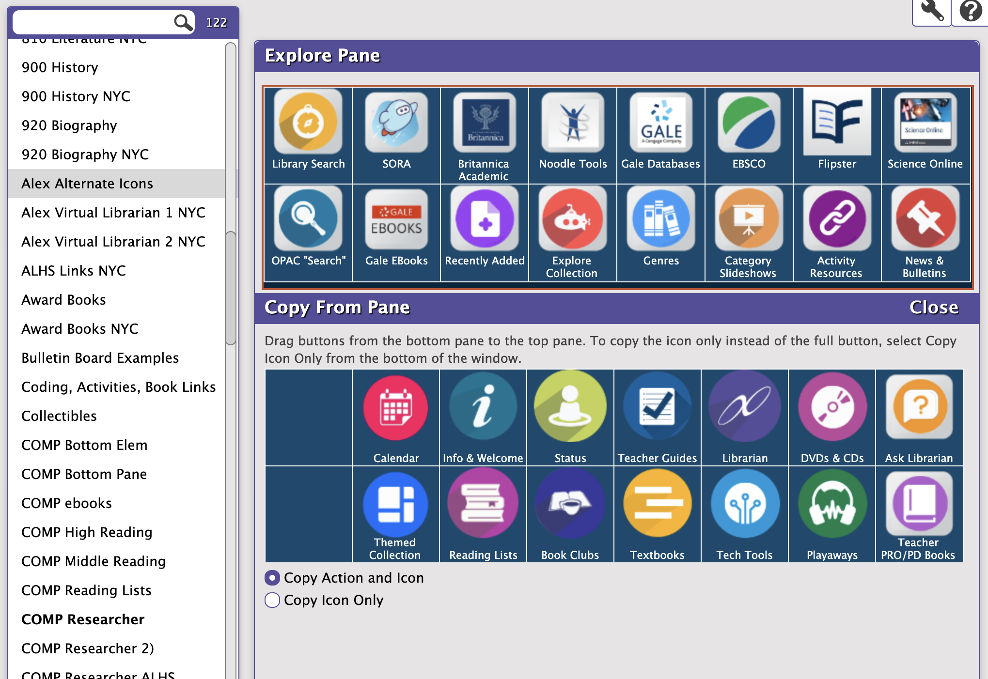The width and height of the screenshot is (988, 679).
Task: Click the OPAC "Search" magnifier icon
Action: click(308, 218)
